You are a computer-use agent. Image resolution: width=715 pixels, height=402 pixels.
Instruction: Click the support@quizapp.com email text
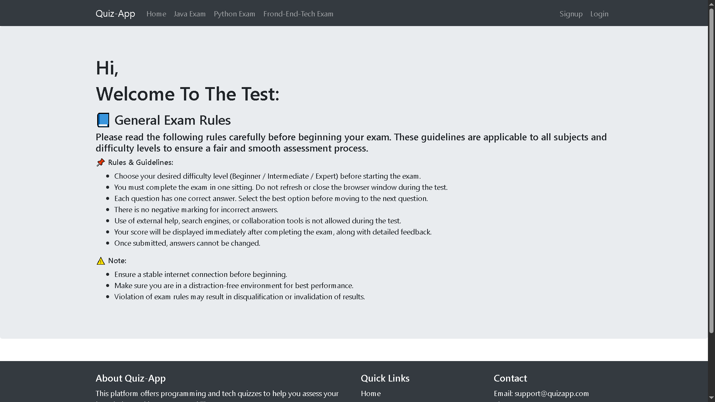click(552, 393)
